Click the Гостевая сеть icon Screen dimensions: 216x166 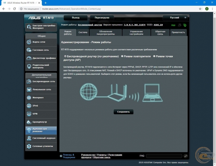tap(29, 50)
